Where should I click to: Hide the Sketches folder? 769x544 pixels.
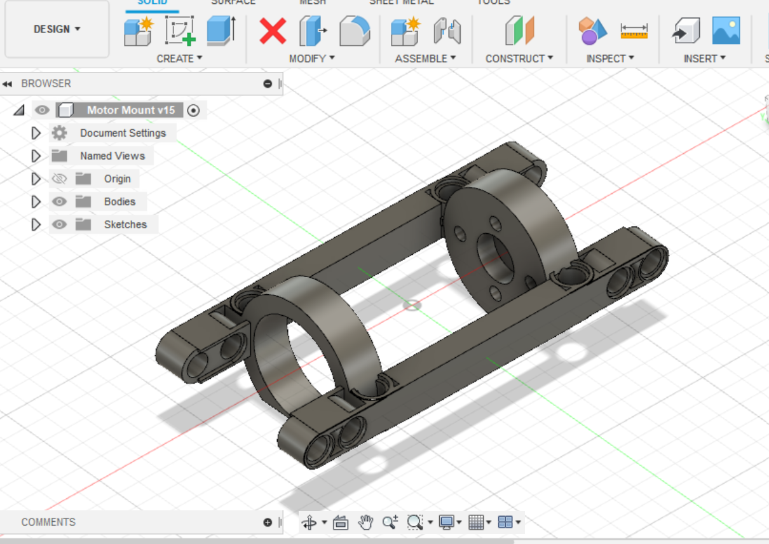point(59,224)
